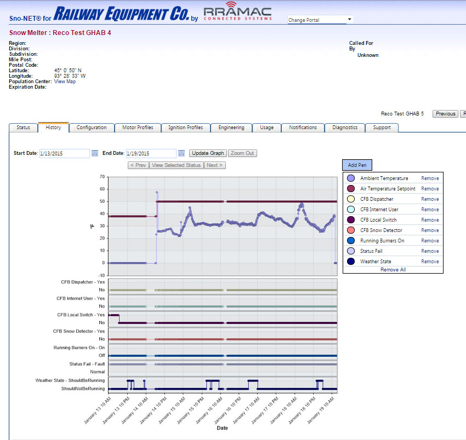Open the Configuration tab
Viewport: 466px width, 440px height.
[92, 128]
